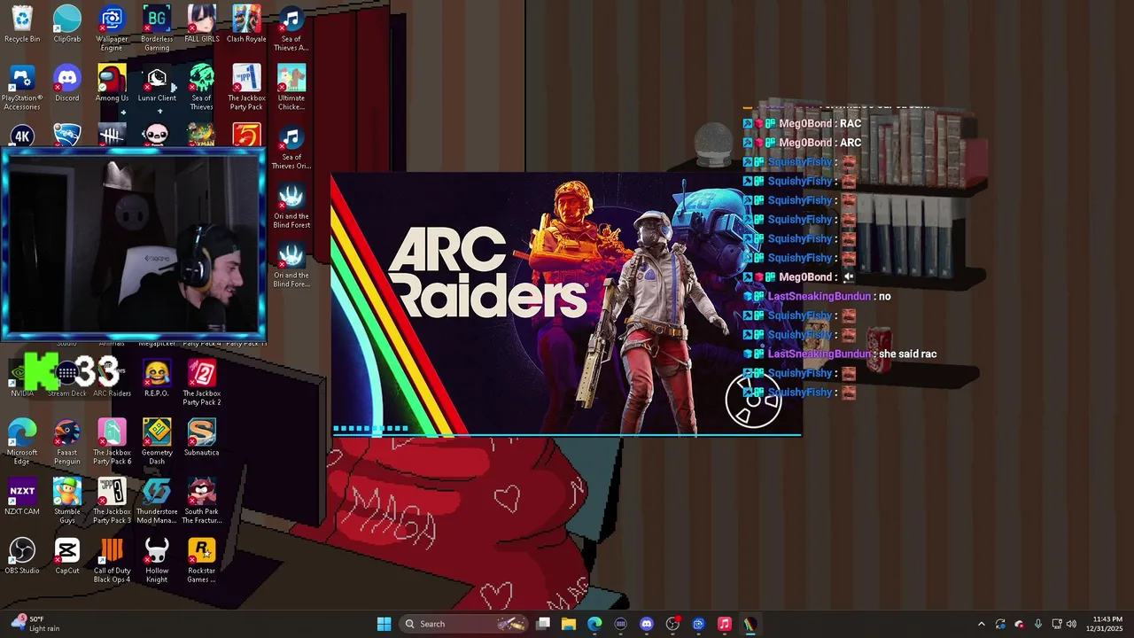Select The Jackbox Party Pack 3 icon

(112, 502)
